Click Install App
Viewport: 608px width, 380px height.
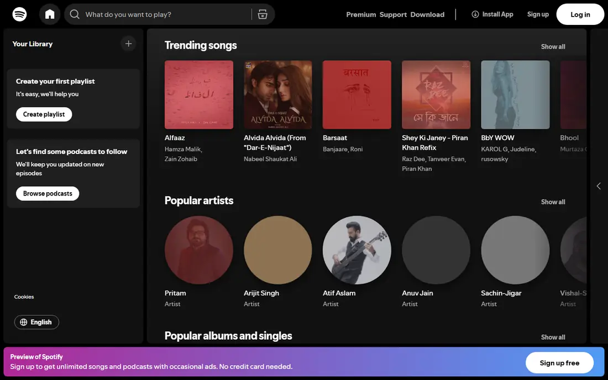pos(492,14)
